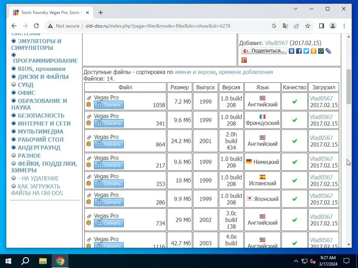The image size is (358, 268).
Task: Open the Translate this page icon
Action: click(285, 26)
